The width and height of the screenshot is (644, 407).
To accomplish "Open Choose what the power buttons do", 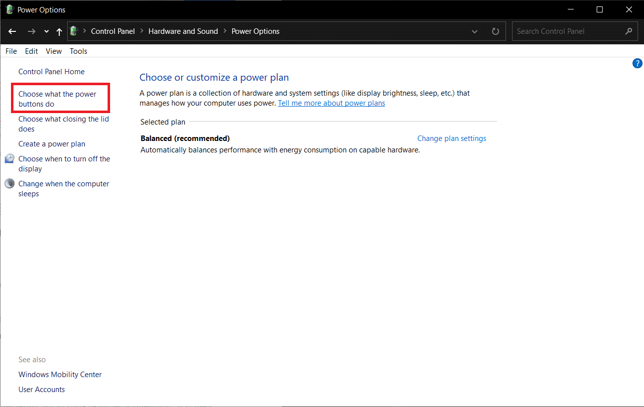I will tap(58, 99).
